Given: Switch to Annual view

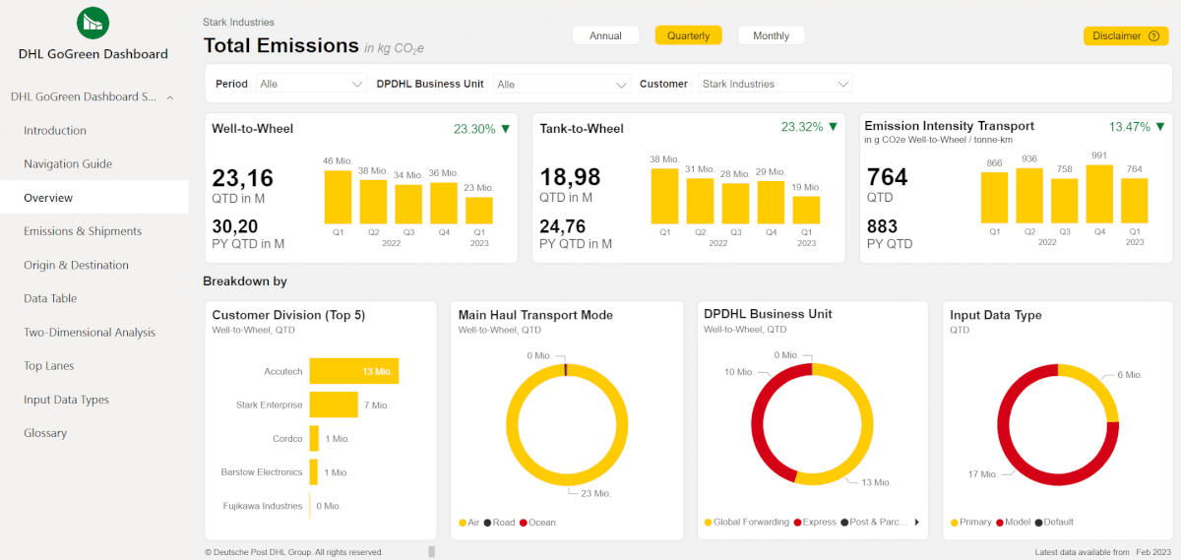Looking at the screenshot, I should coord(605,36).
